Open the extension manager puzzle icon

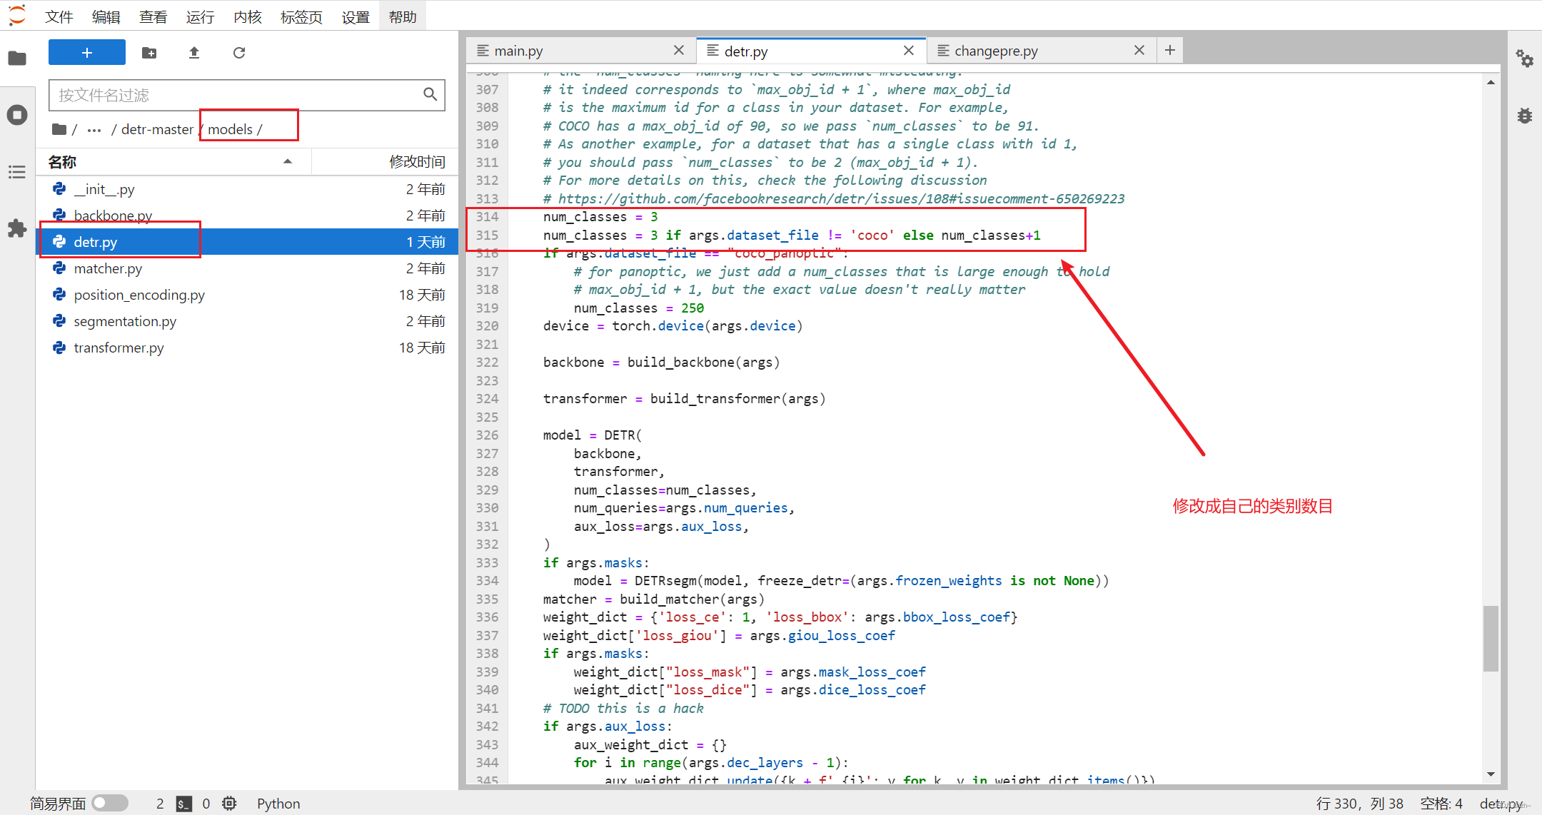tap(17, 228)
